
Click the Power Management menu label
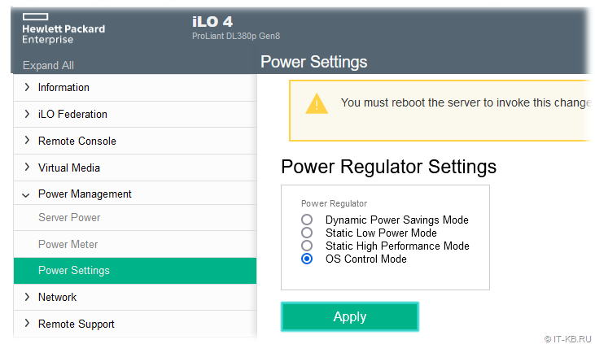85,194
